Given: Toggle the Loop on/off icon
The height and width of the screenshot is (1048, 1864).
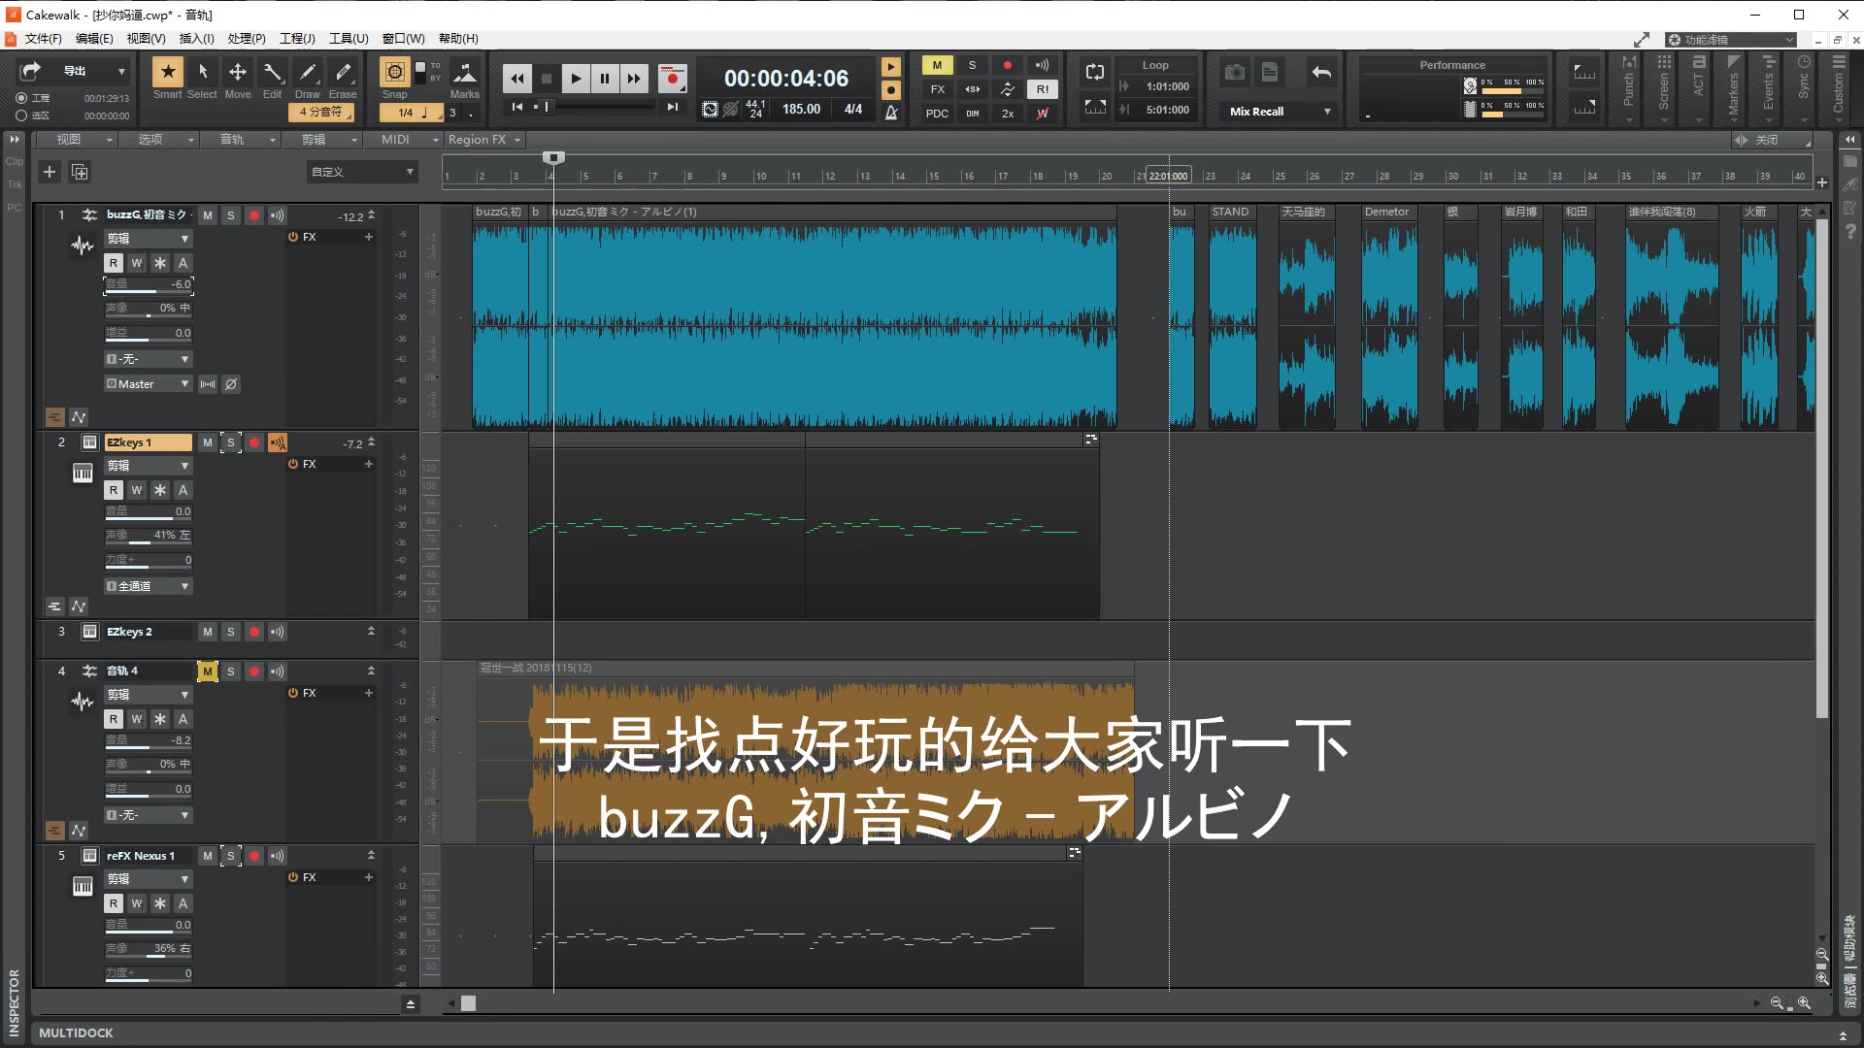Looking at the screenshot, I should [1094, 72].
